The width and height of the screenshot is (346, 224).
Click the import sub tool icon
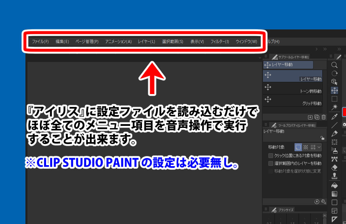point(310,117)
